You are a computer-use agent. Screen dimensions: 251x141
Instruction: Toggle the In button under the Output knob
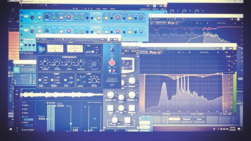110,70
